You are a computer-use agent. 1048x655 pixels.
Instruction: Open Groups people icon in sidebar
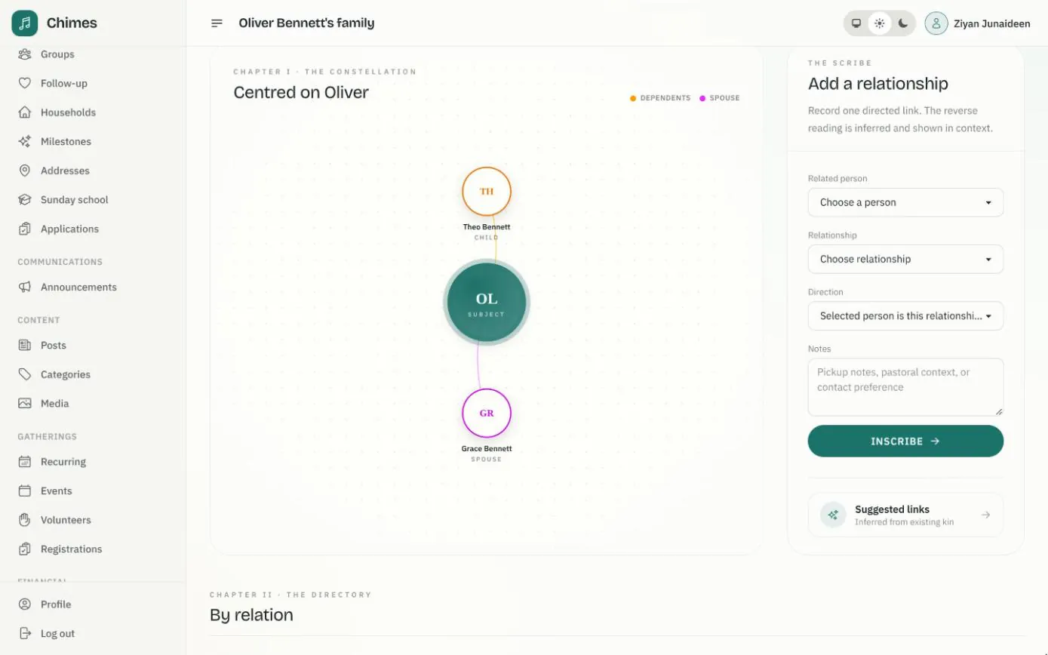coord(25,54)
